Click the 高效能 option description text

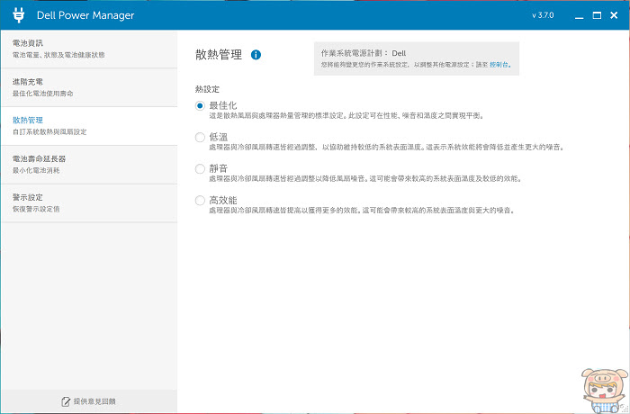pos(362,211)
